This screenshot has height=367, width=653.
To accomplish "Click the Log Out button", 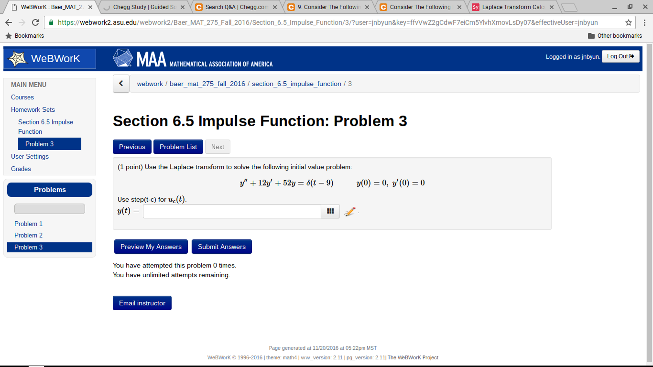I will pyautogui.click(x=620, y=56).
